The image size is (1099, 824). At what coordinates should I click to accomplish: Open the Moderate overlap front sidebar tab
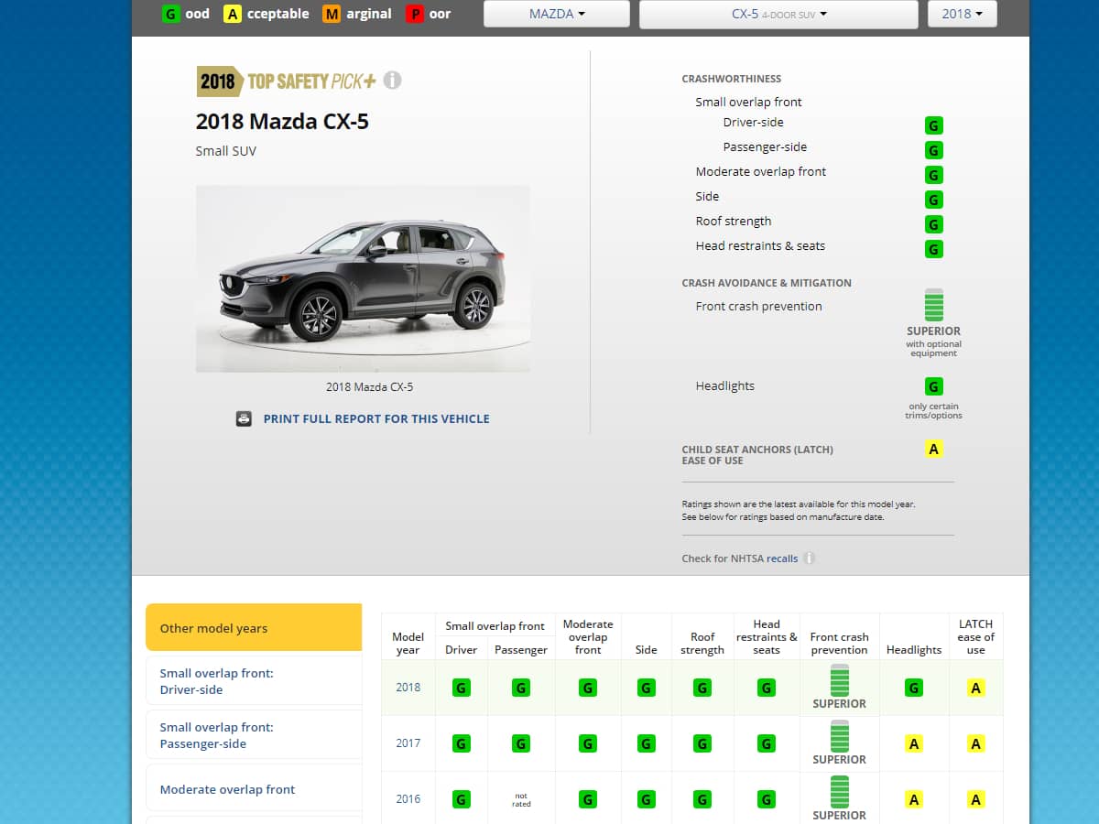[254, 789]
